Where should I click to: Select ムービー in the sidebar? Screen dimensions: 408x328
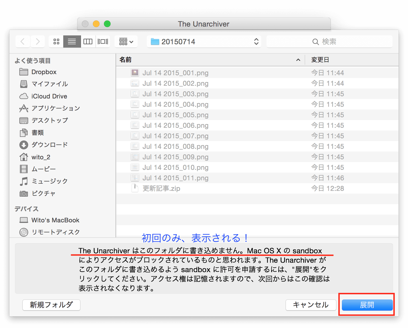tap(44, 169)
